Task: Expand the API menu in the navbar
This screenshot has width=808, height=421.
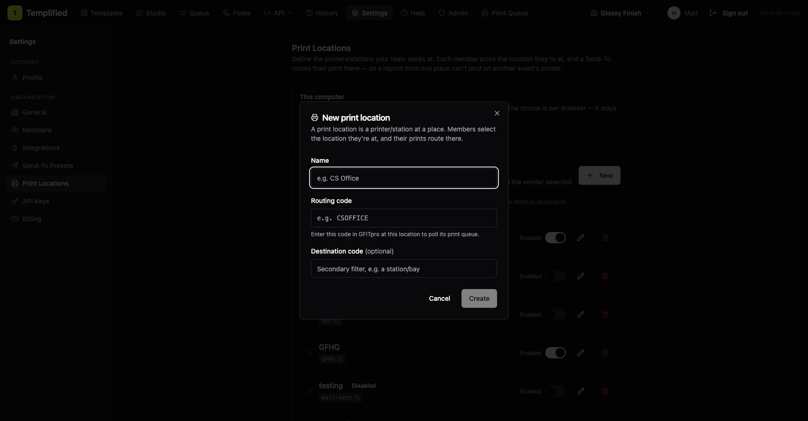Action: coord(278,13)
